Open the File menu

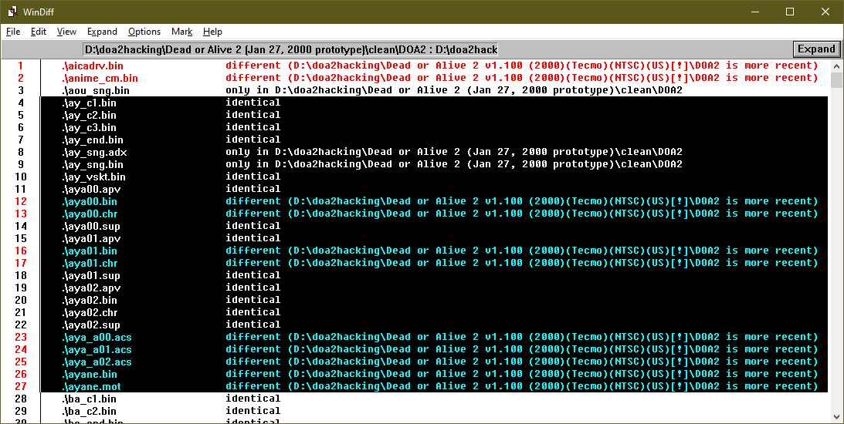(13, 32)
